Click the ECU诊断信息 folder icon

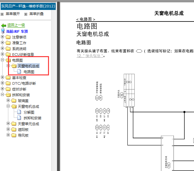[8, 54]
